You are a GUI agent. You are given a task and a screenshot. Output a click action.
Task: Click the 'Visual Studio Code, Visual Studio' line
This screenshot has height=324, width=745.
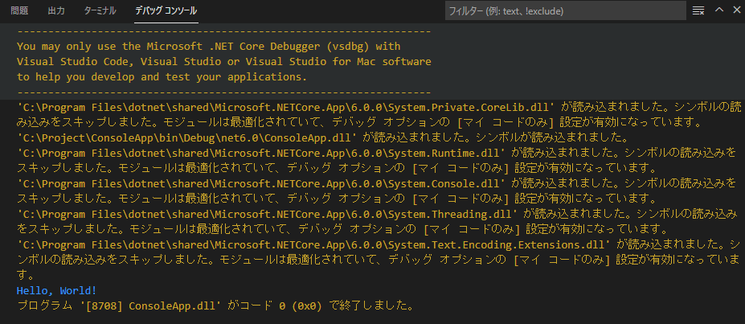point(223,62)
